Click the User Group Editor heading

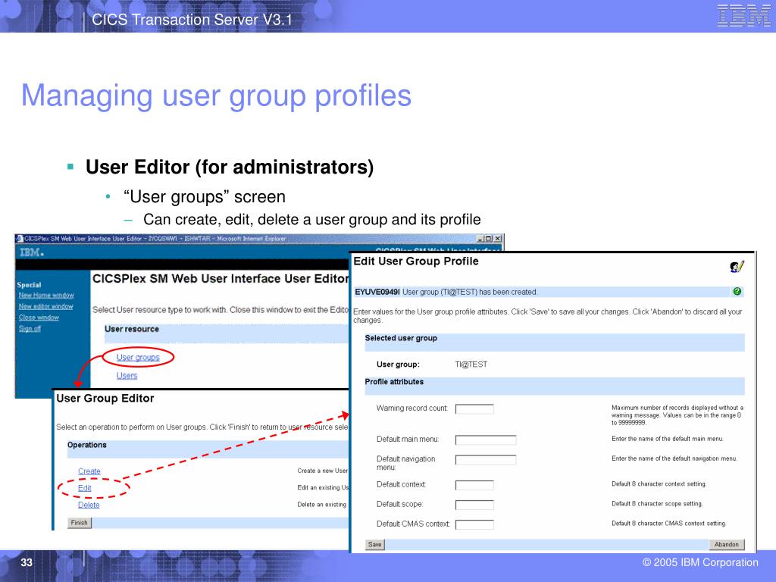coord(105,399)
